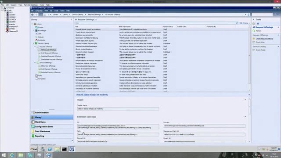Open the Help menu in Service Manager Console
The image size is (281, 158).
click(68, 11)
